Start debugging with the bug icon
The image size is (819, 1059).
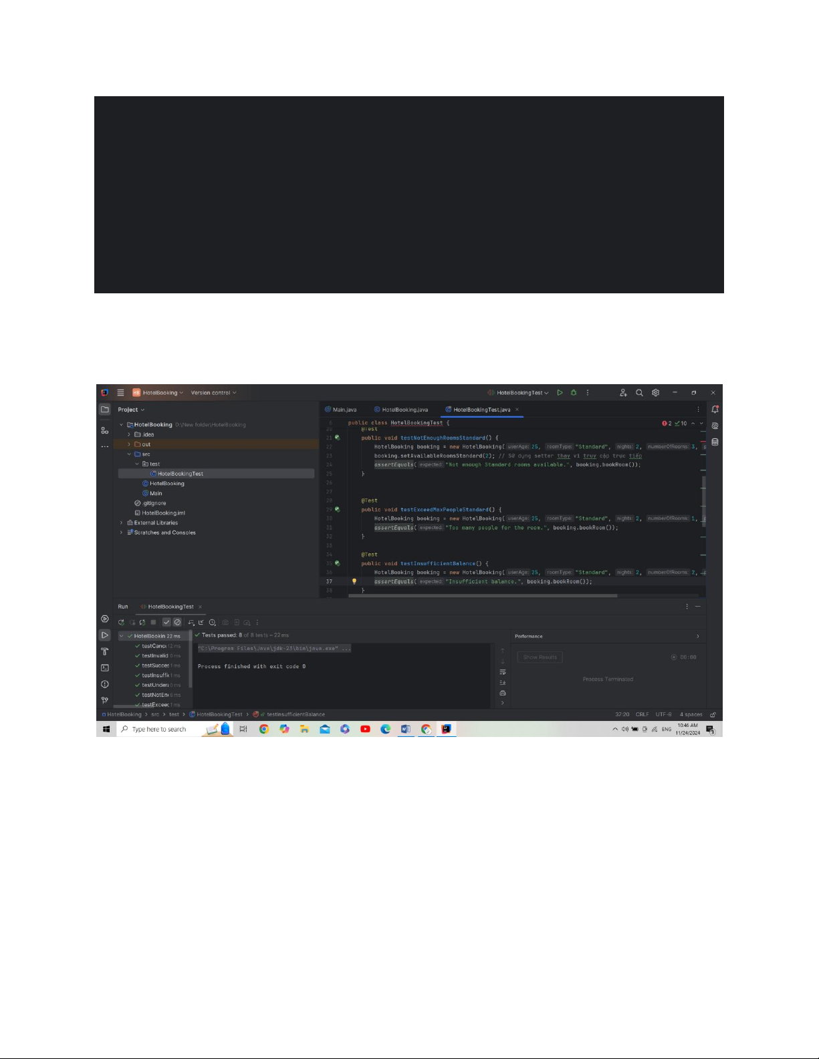[x=573, y=393]
